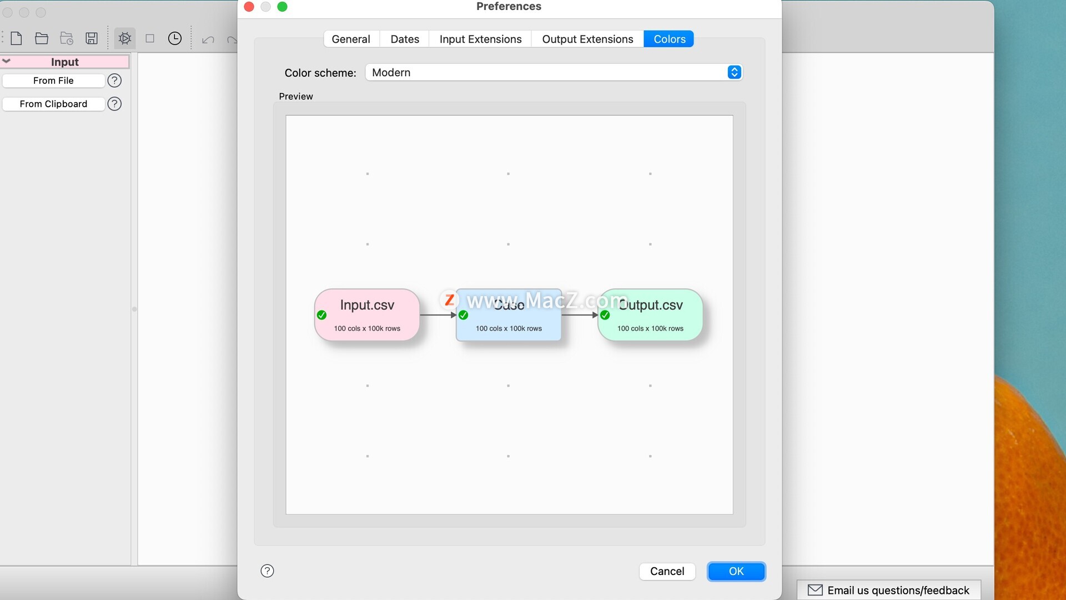Click the clock schedule toolbar icon

[x=175, y=38]
